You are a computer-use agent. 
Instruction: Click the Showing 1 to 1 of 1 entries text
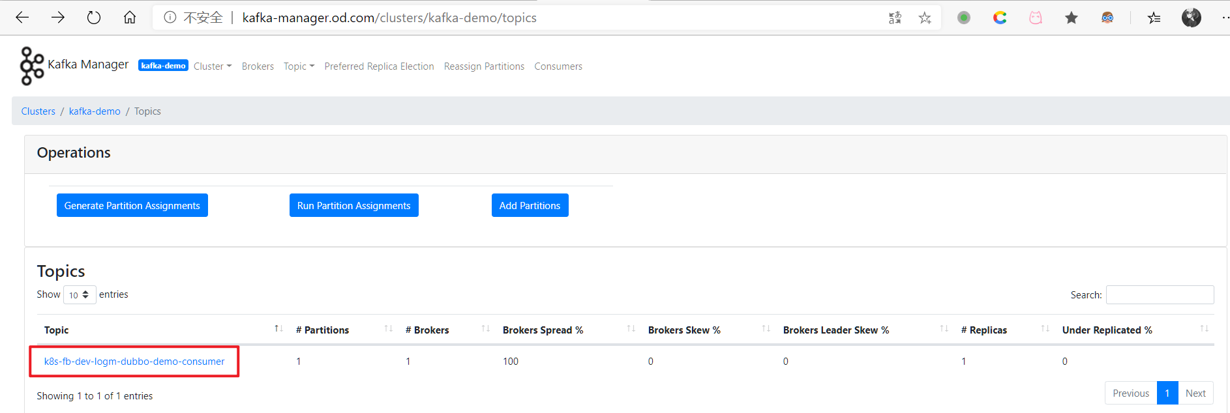[x=95, y=396]
